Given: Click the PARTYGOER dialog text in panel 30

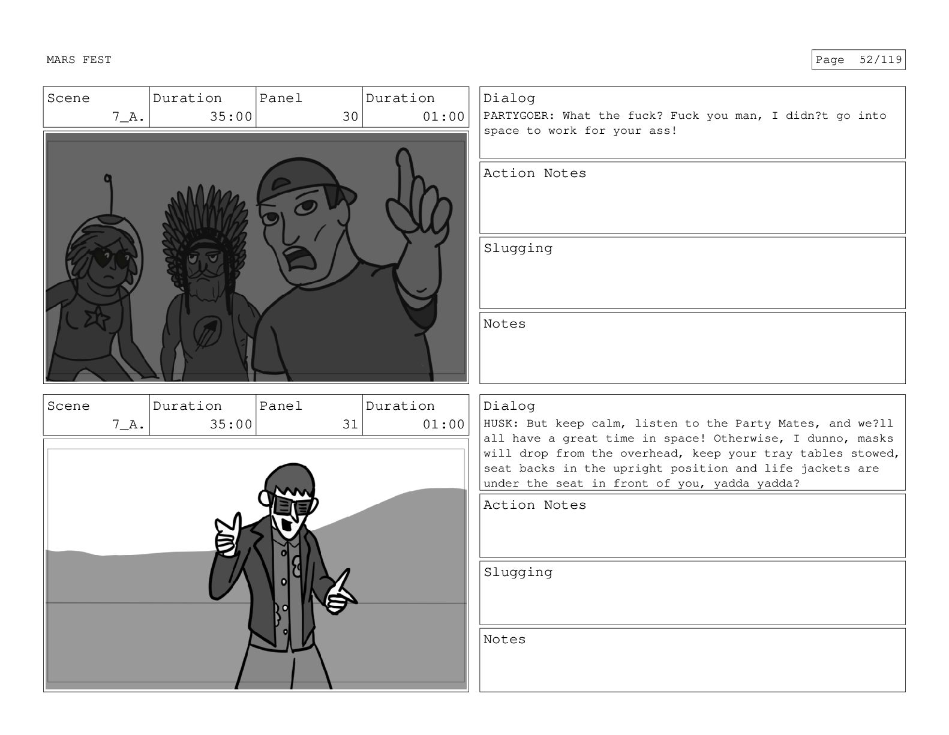Looking at the screenshot, I should click(685, 123).
